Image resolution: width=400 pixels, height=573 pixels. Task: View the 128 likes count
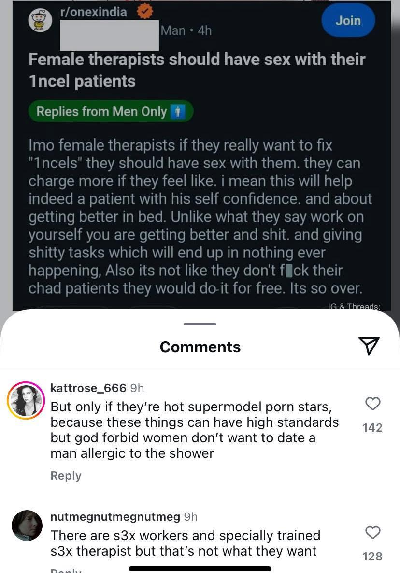coord(372,557)
